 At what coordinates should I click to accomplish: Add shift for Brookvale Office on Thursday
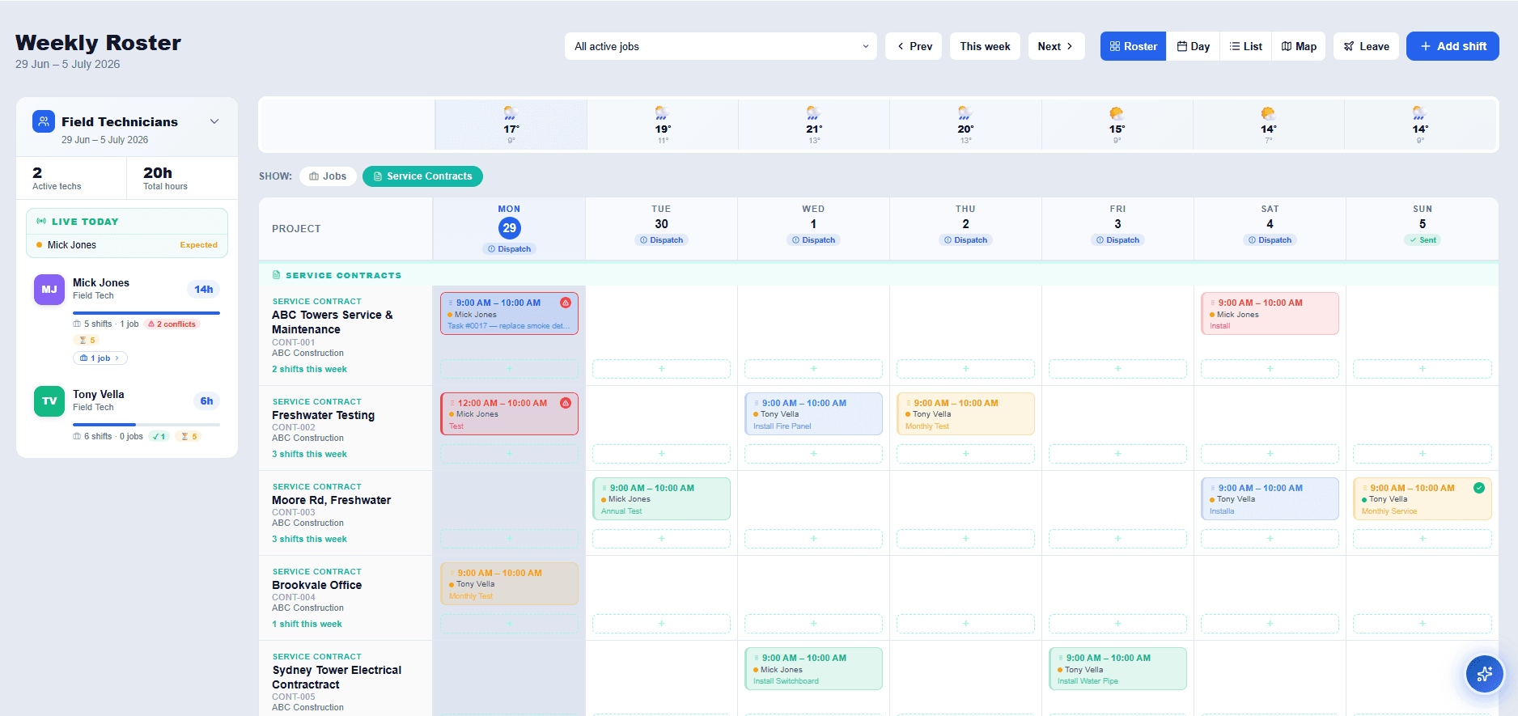click(965, 624)
